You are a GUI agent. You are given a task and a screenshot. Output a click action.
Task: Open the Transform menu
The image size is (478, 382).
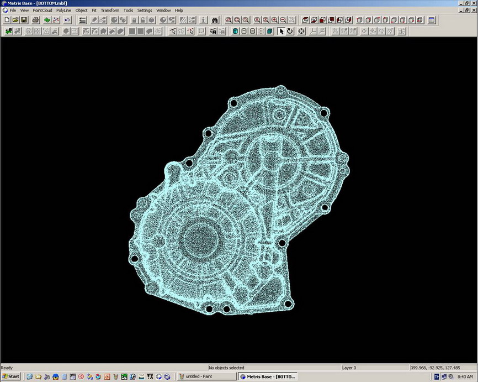pos(110,11)
